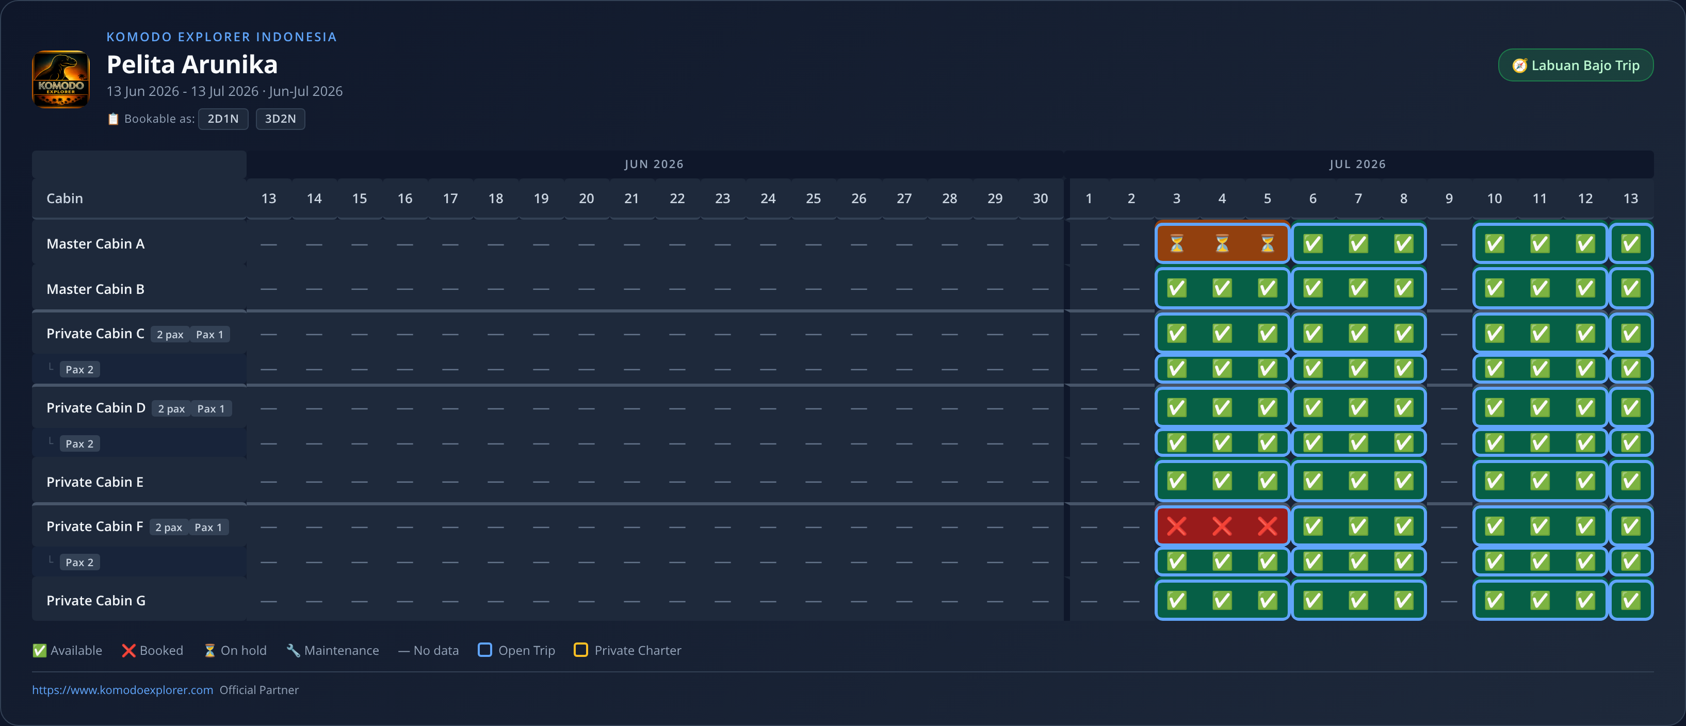Select Master Cabin B availability on Jul 3
The width and height of the screenshot is (1686, 726).
click(1177, 288)
